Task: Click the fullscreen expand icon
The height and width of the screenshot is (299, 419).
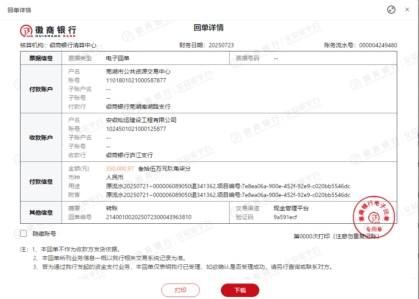Action: (391, 10)
